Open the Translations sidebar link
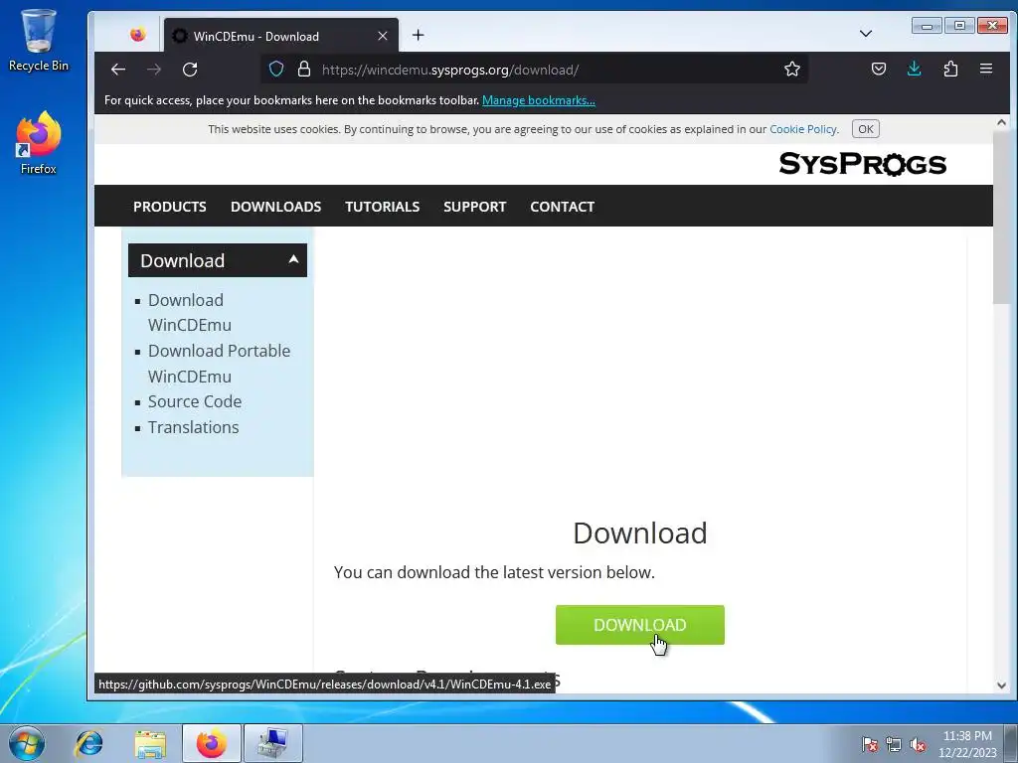1018x763 pixels. click(194, 427)
